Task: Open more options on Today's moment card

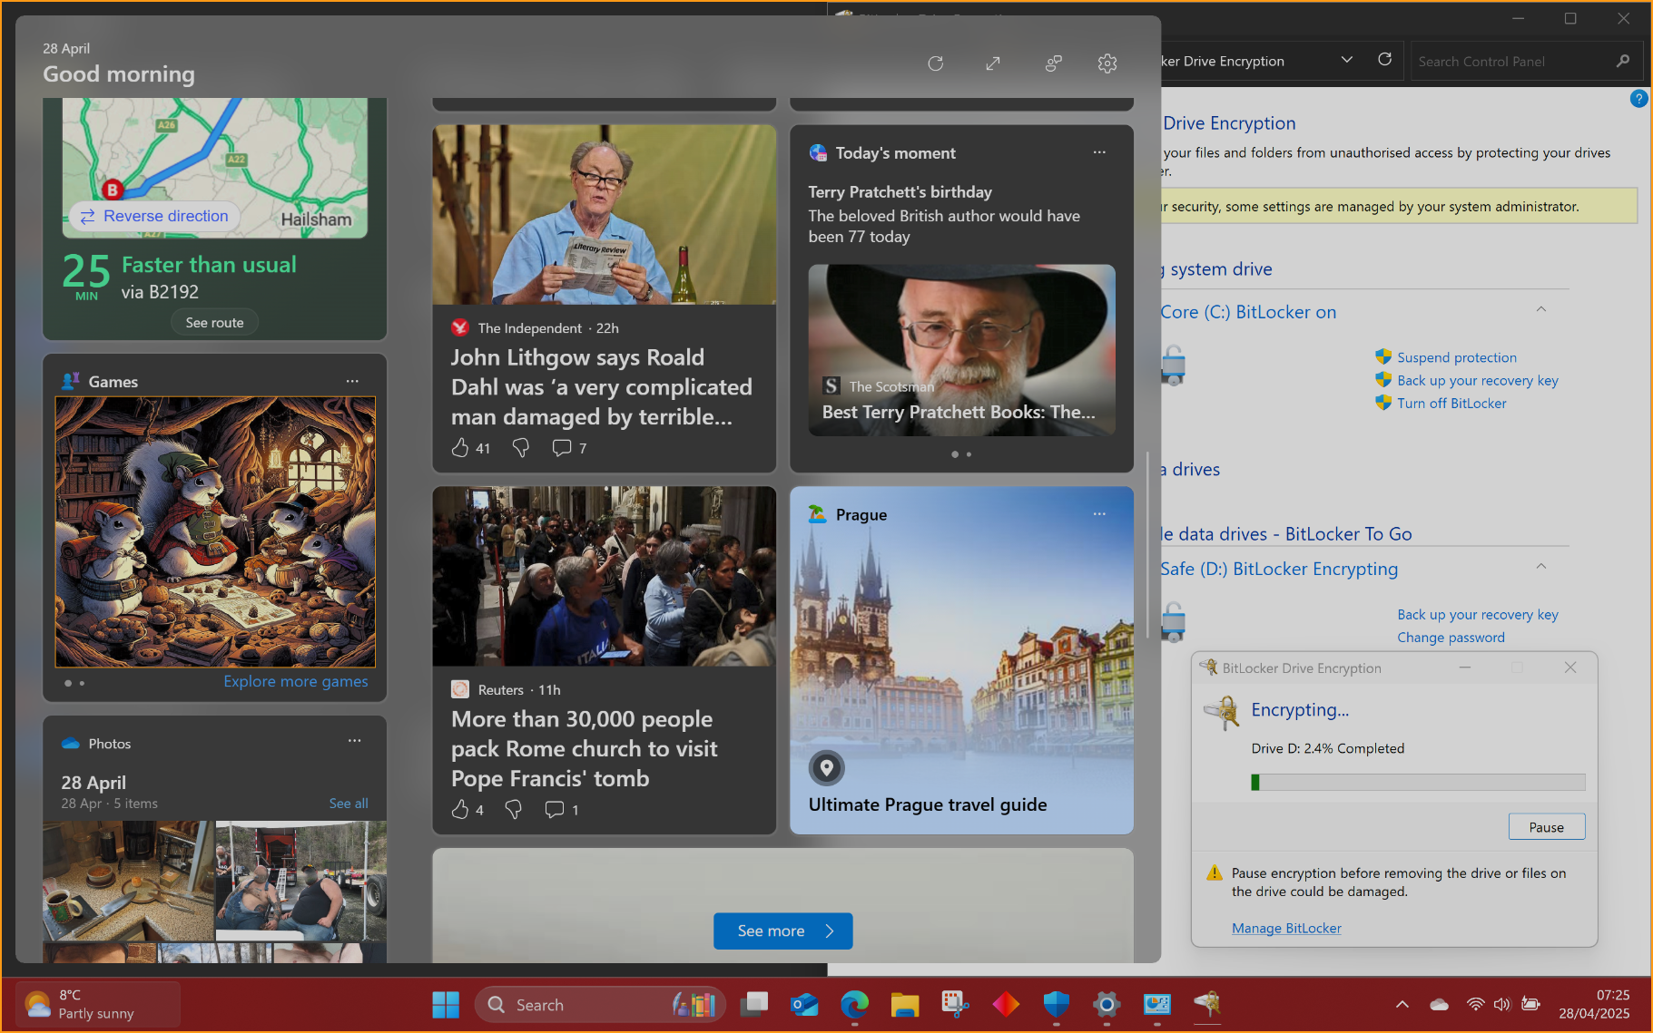Action: point(1099,152)
